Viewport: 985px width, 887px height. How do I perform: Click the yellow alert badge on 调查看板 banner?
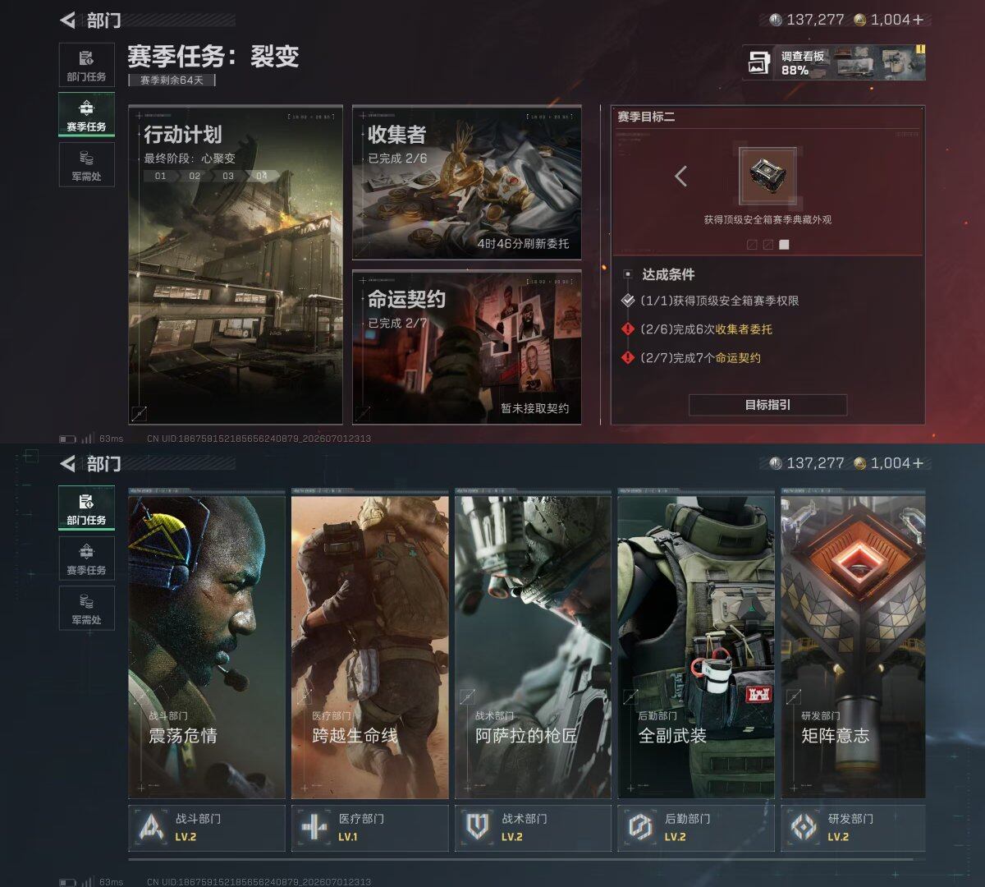click(x=920, y=49)
